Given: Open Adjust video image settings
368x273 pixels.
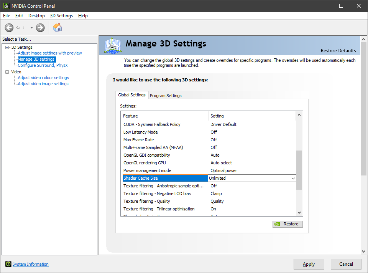Looking at the screenshot, I should [x=43, y=84].
